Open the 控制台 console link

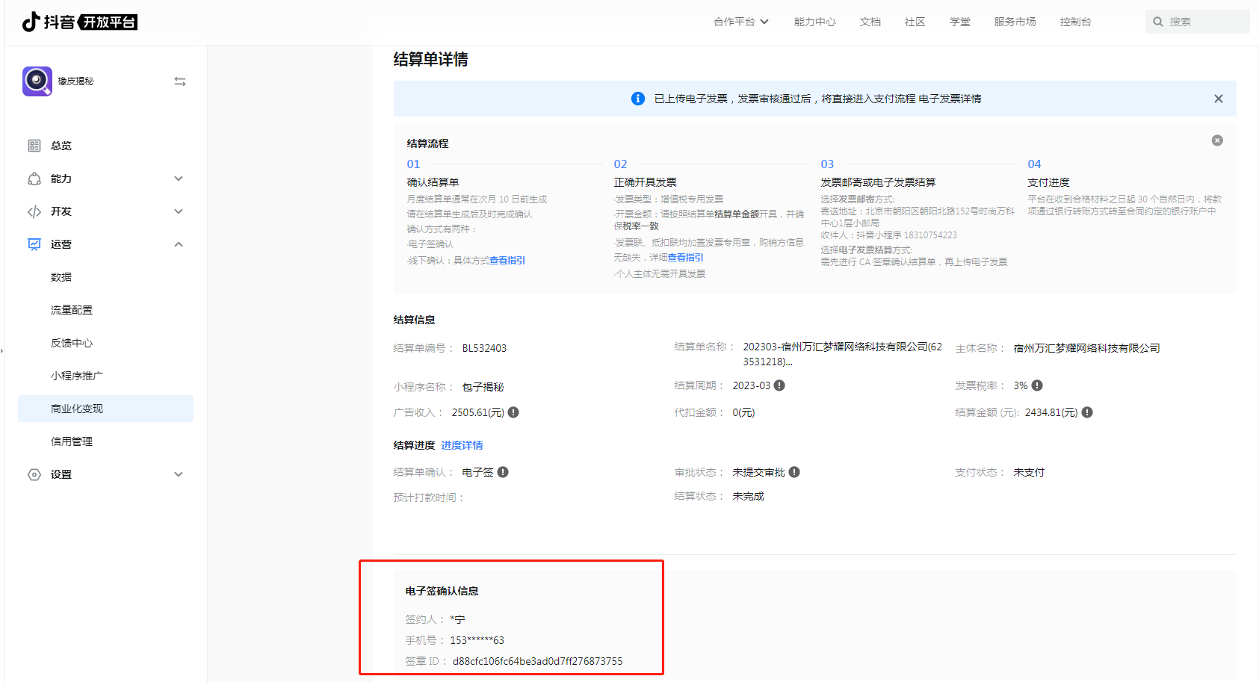tap(1075, 22)
